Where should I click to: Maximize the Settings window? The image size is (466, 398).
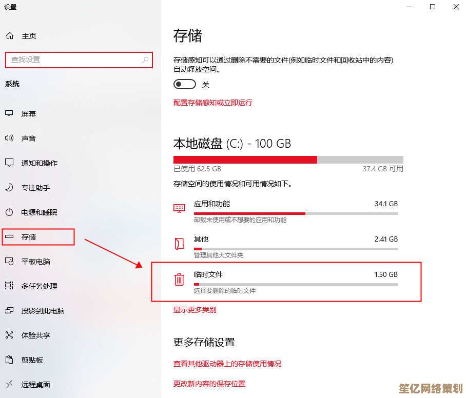(x=433, y=7)
